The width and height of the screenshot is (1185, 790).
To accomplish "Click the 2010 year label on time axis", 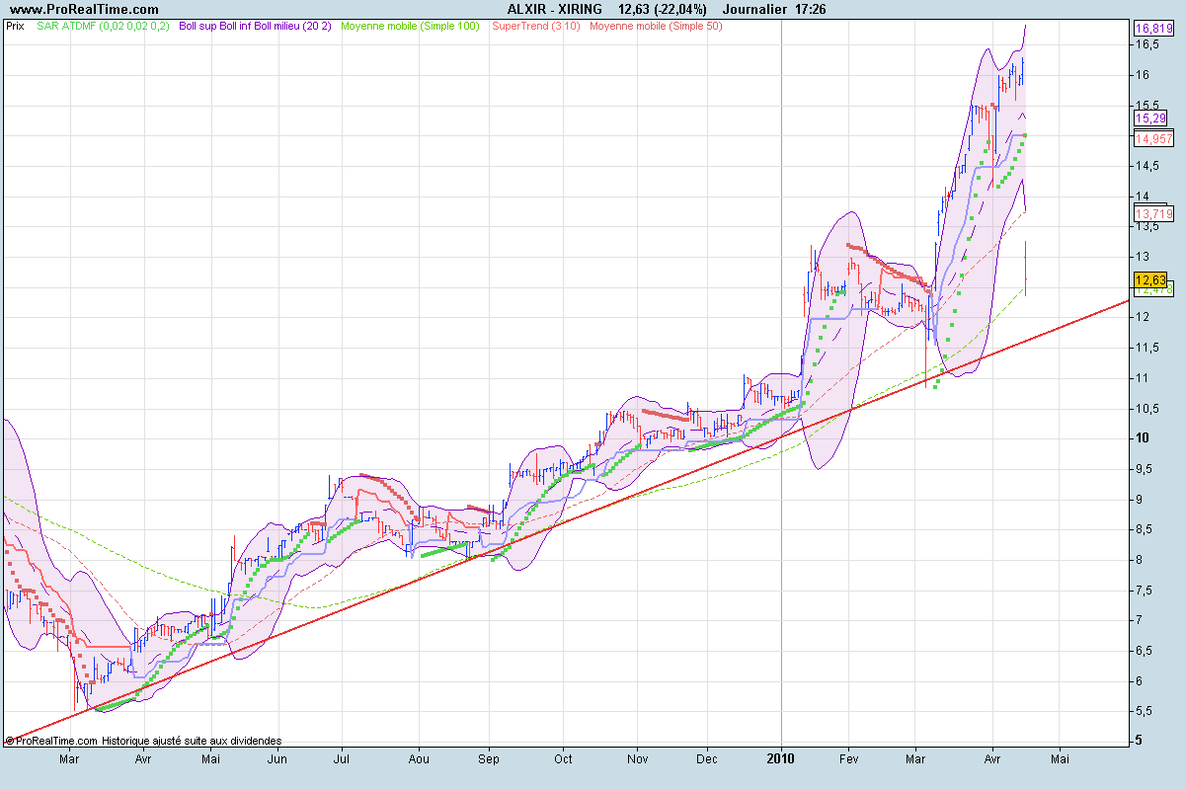I will (781, 759).
